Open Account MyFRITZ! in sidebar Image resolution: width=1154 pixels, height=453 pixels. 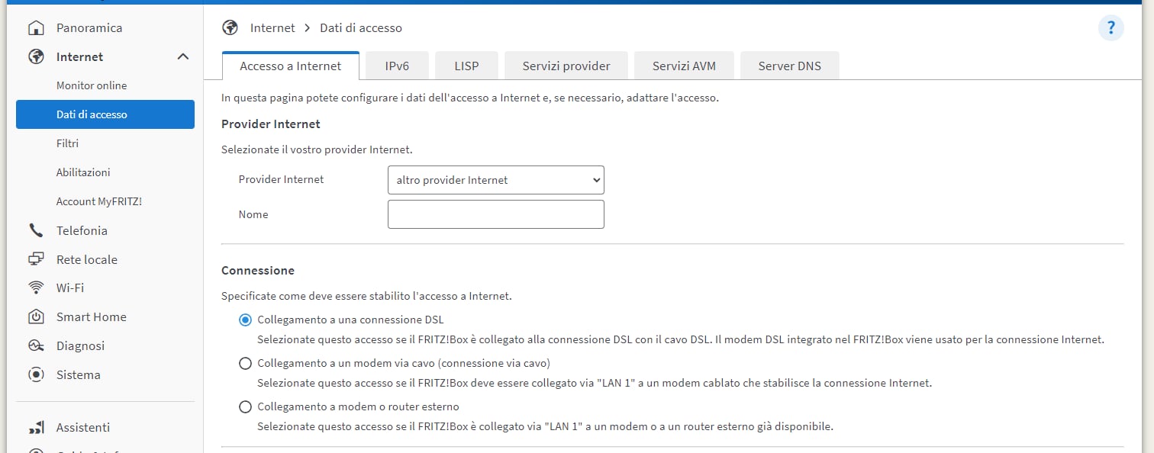click(x=99, y=201)
